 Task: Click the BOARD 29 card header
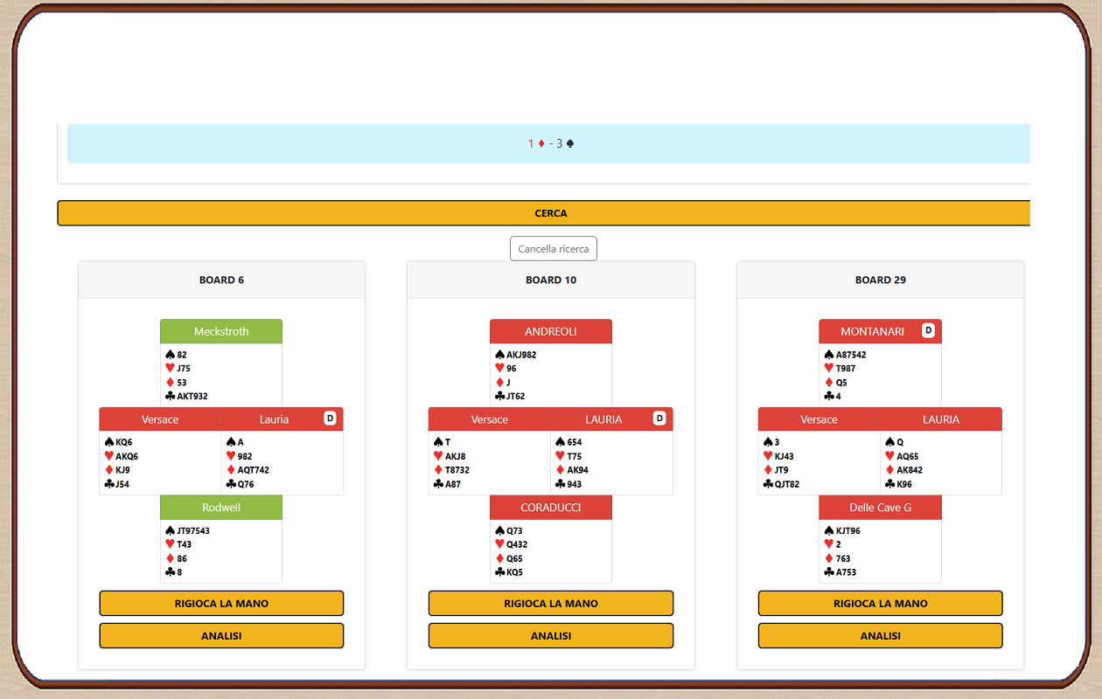pyautogui.click(x=880, y=280)
